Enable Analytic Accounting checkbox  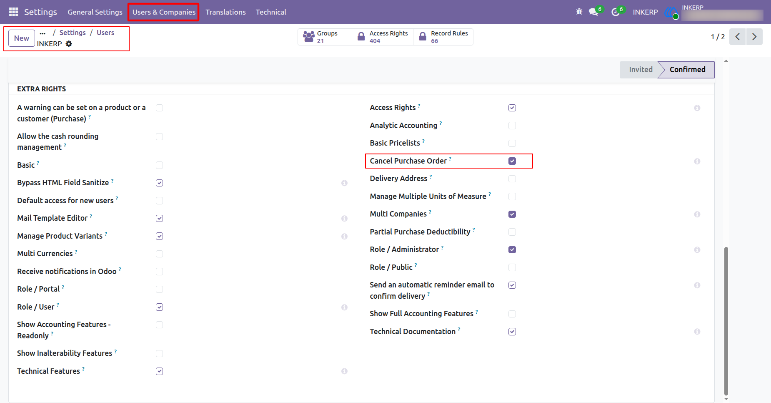[x=512, y=126]
